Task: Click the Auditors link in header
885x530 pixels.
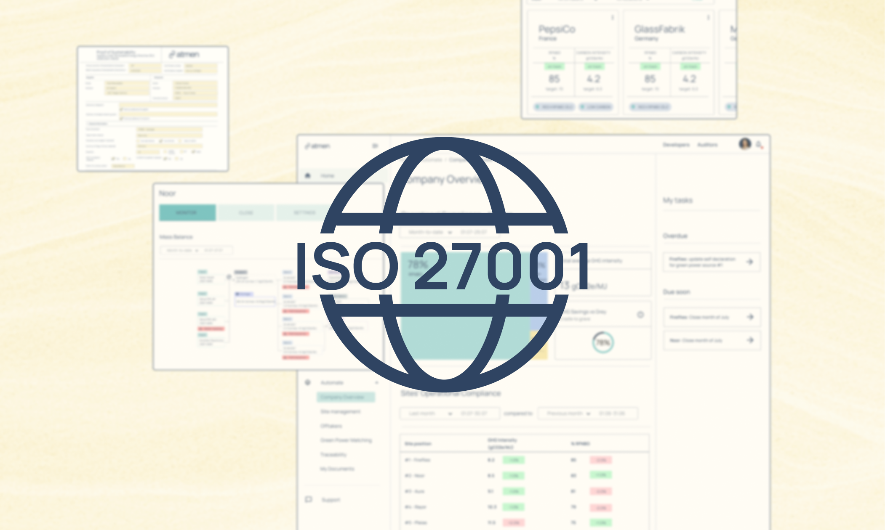Action: pos(707,145)
